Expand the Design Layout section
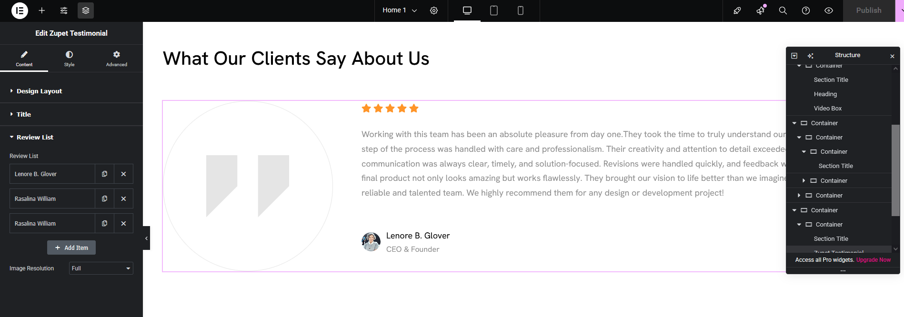904x317 pixels. (40, 91)
